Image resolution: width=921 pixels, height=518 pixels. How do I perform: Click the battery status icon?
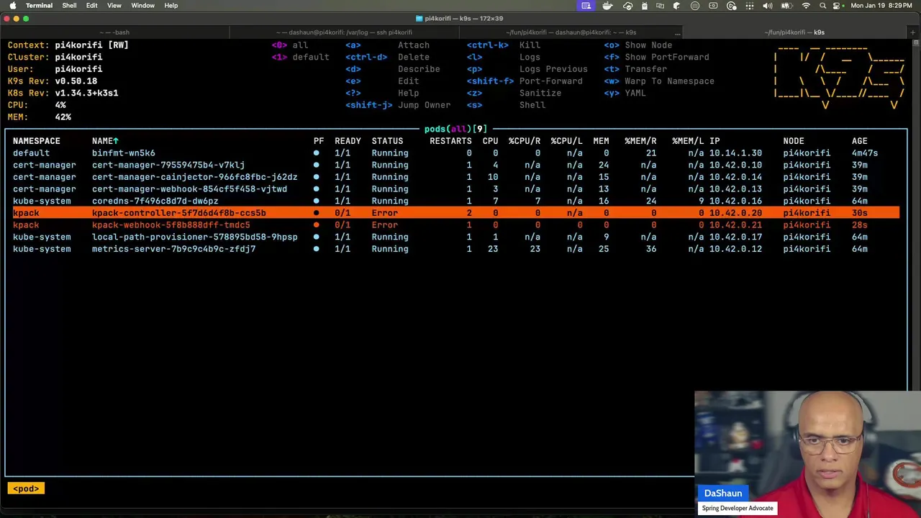point(786,6)
